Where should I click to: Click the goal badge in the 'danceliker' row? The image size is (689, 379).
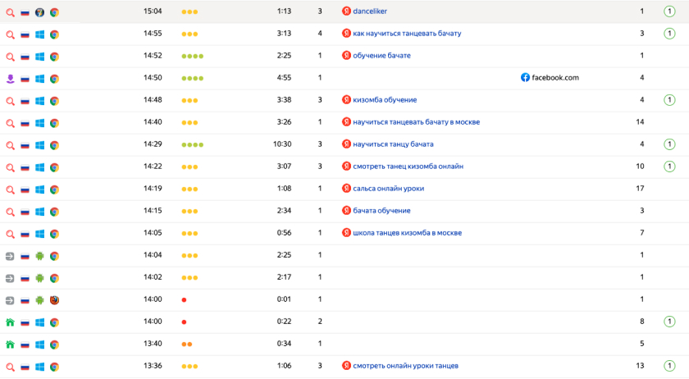pyautogui.click(x=669, y=11)
